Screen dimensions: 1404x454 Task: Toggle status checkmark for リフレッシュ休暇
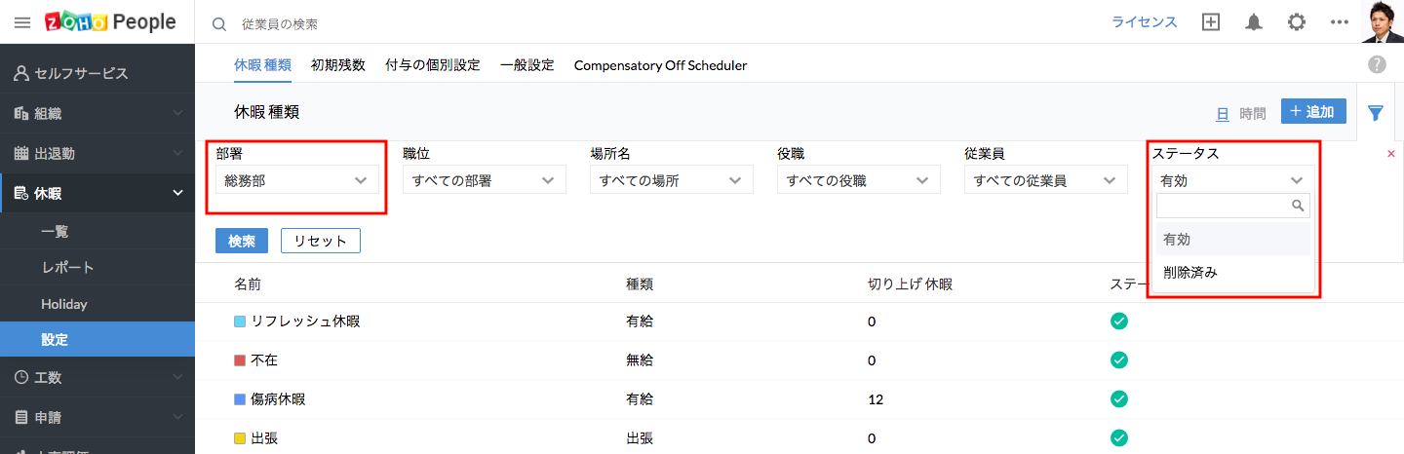(x=1119, y=322)
